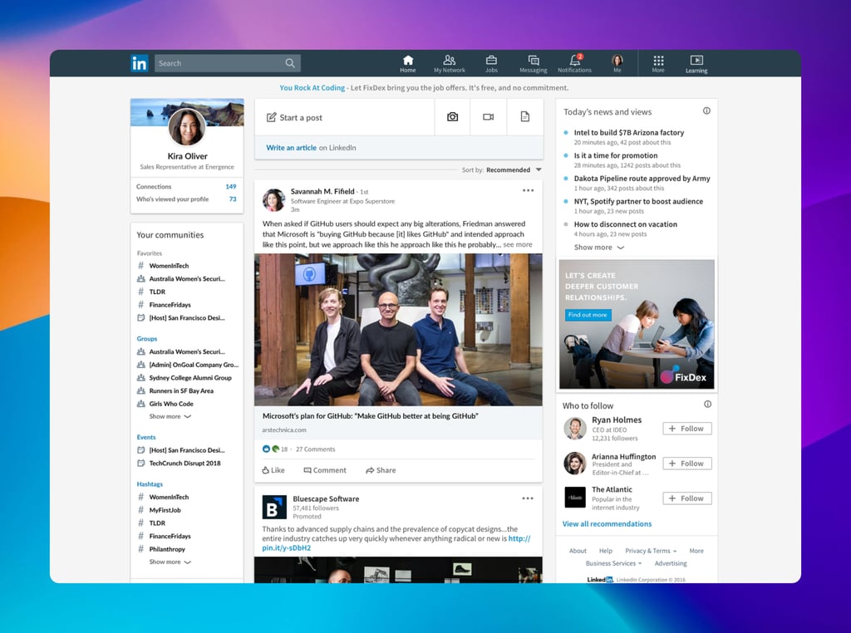This screenshot has height=633, width=851.
Task: Click Find out more on FixDex ad
Action: pyautogui.click(x=588, y=315)
